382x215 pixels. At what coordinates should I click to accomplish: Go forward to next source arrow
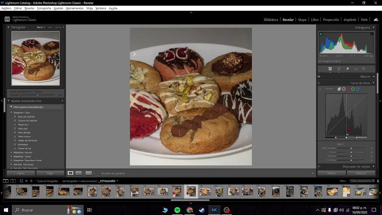[x=31, y=181]
